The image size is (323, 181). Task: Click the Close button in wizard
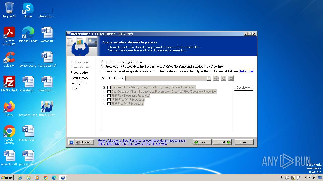244,142
